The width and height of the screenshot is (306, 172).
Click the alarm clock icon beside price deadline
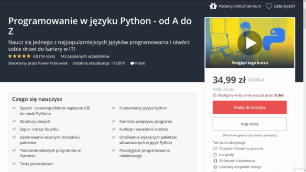tap(215, 96)
